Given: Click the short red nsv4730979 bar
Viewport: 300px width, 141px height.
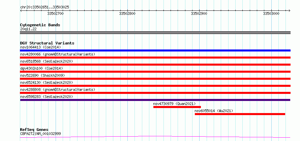Looking at the screenshot, I should [x=177, y=107].
